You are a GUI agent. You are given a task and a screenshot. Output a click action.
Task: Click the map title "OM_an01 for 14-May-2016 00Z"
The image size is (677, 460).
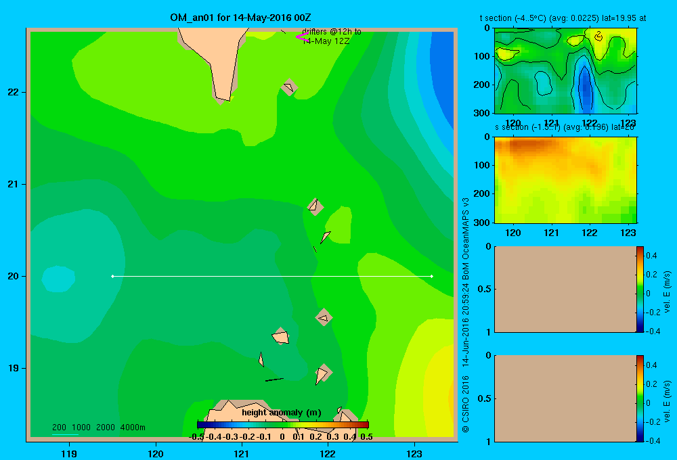240,18
